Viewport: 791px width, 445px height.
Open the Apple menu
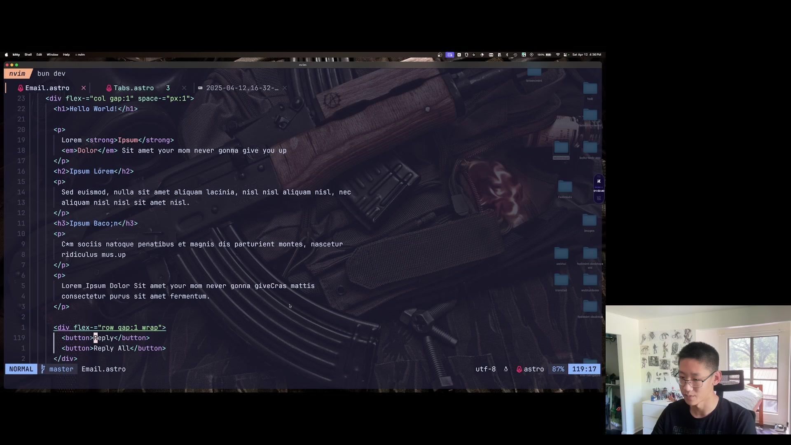(x=6, y=54)
